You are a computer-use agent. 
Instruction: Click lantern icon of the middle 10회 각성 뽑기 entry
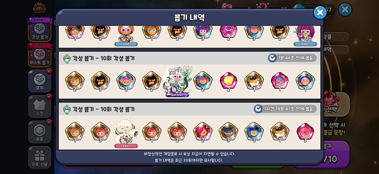click(67, 58)
